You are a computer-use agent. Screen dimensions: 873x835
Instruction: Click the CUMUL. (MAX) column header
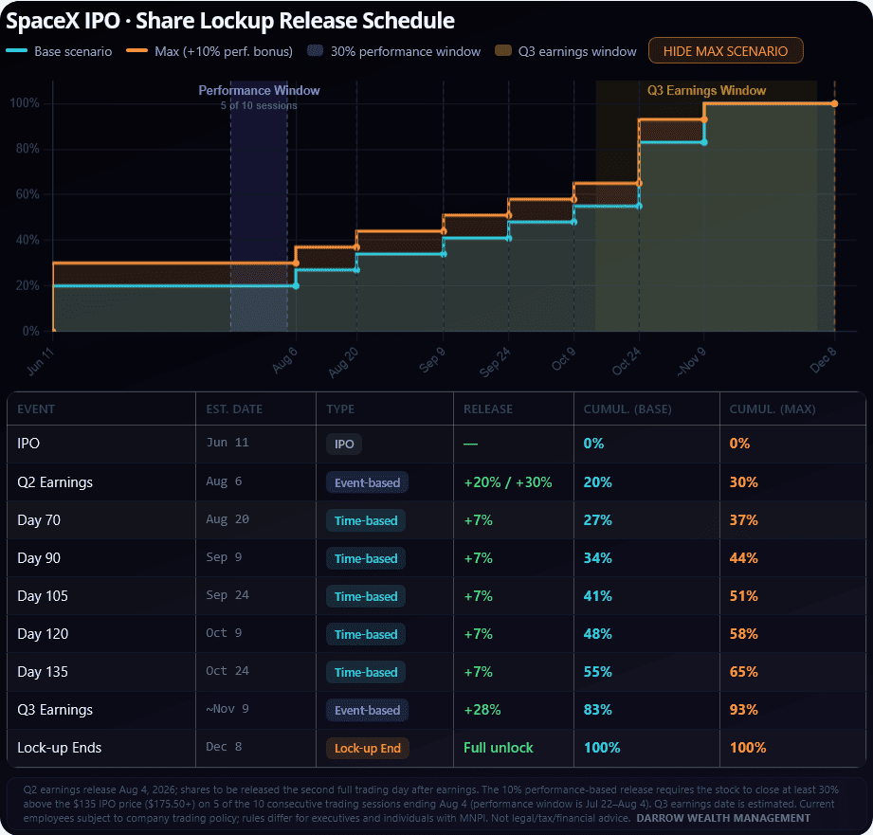(x=773, y=409)
